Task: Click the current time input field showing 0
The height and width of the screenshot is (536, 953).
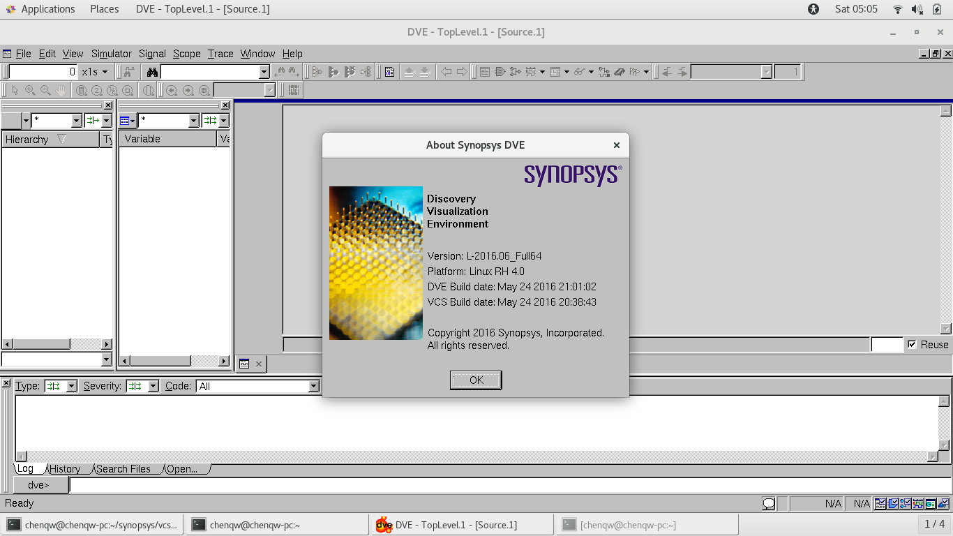Action: click(x=43, y=72)
